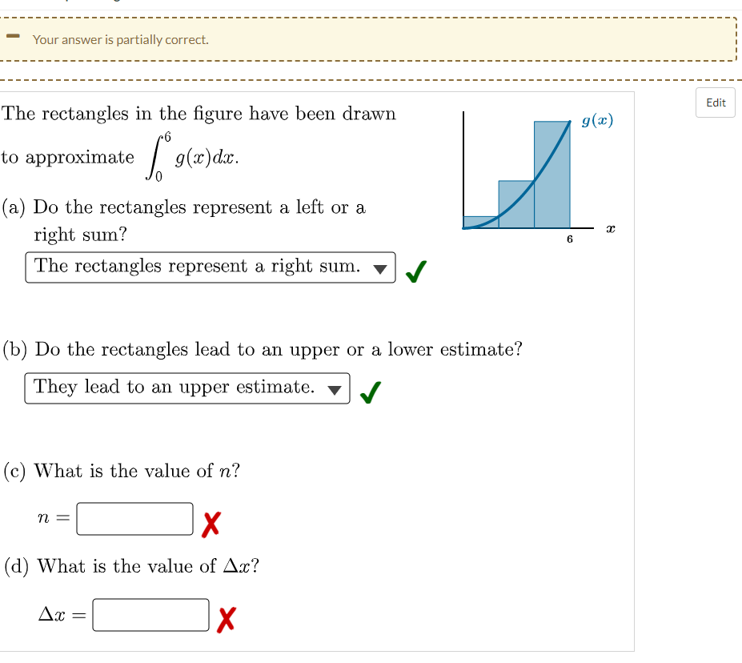Click the dash icon in the warning banner
This screenshot has width=742, height=663.
13,38
